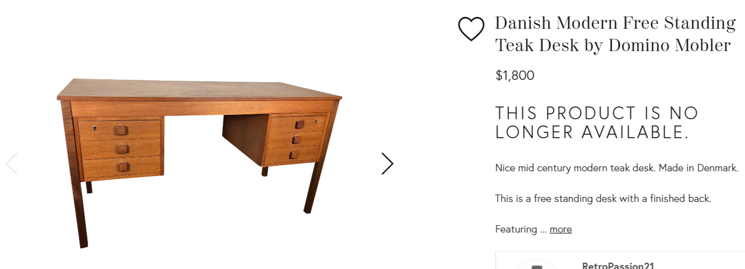The width and height of the screenshot is (745, 269).
Task: Visit the RetroPassion21 seller profile name
Action: coord(618,265)
